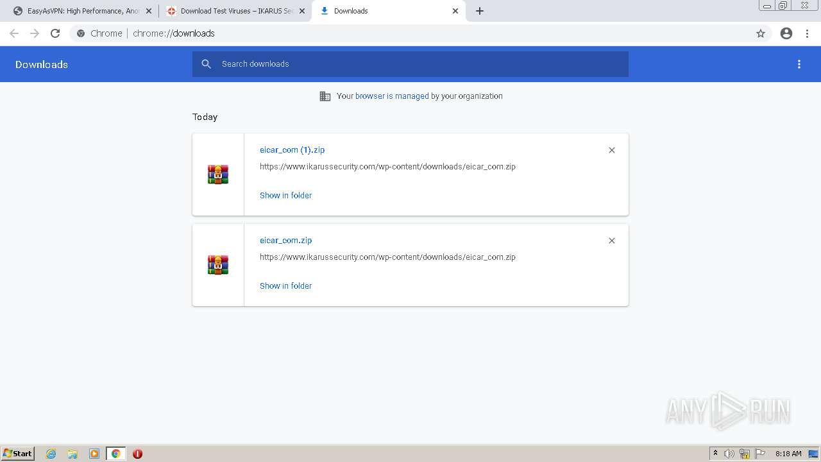Open the Windows Start menu

(x=18, y=454)
